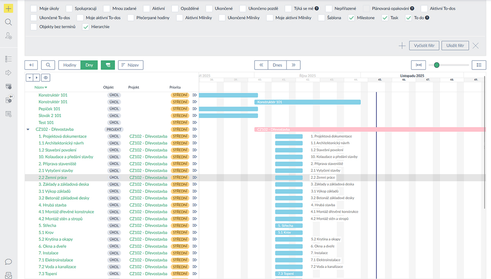Enable the Opožděné filter checkbox
The image size is (491, 279).
coord(175,9)
